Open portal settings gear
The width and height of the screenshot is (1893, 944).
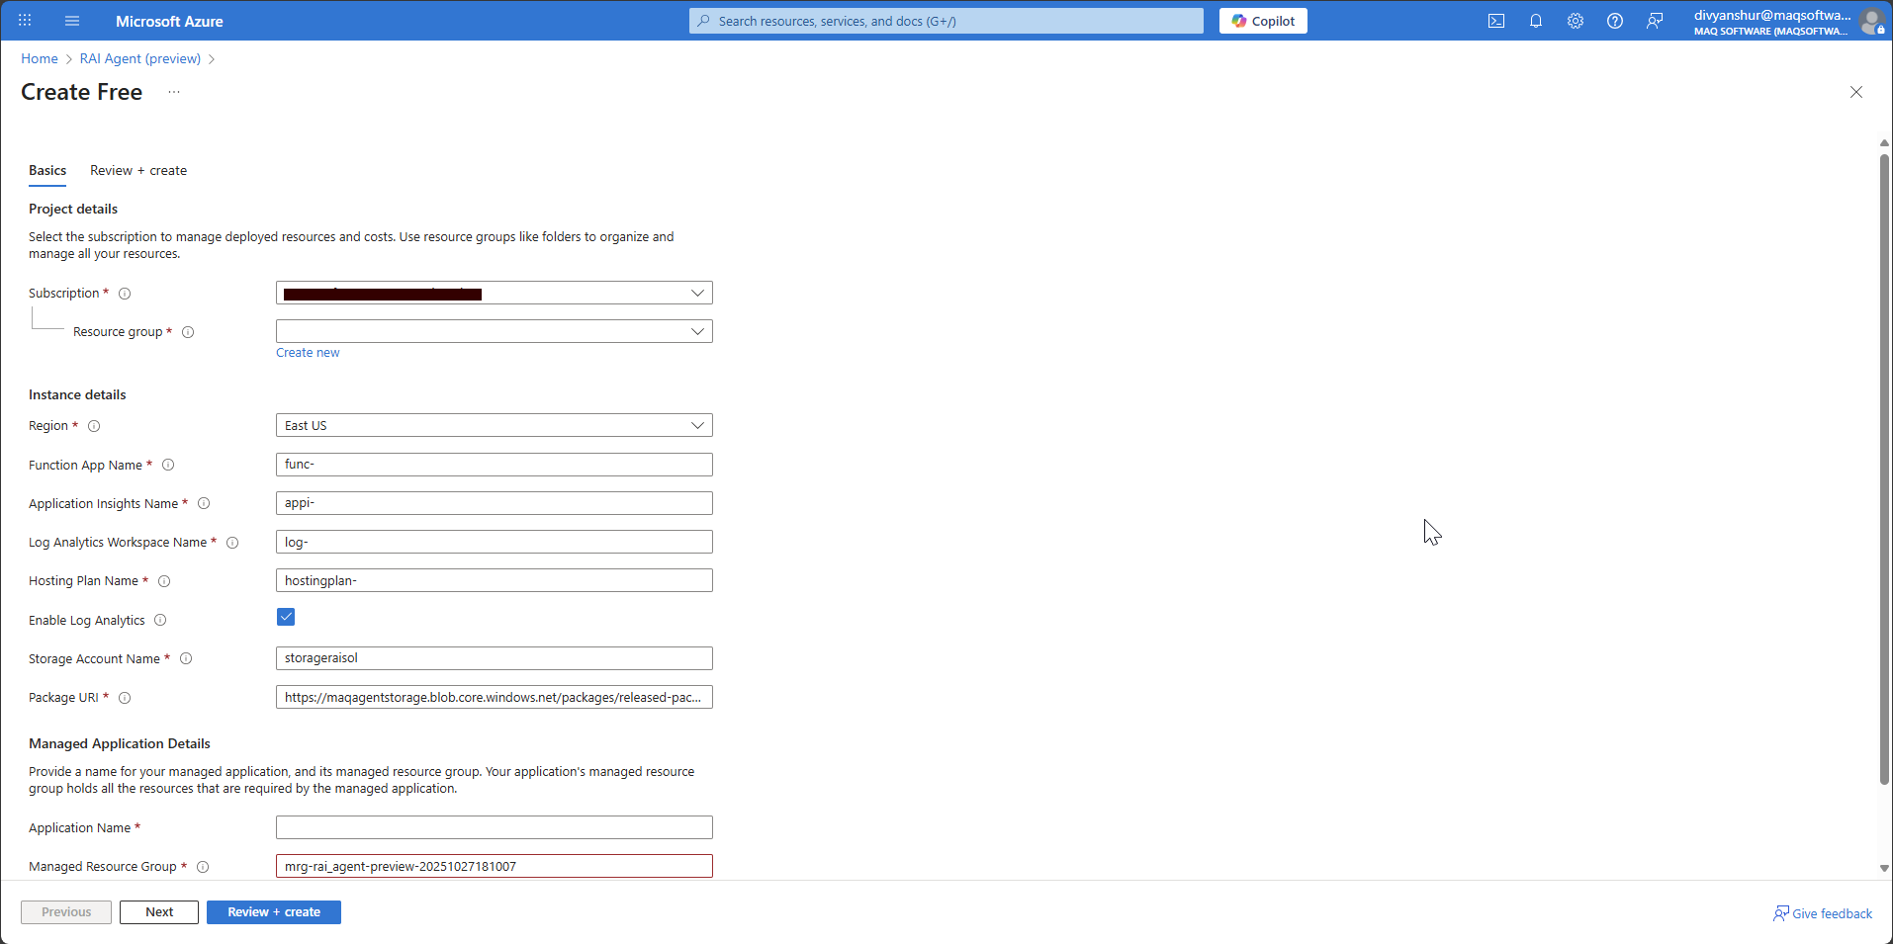point(1576,21)
